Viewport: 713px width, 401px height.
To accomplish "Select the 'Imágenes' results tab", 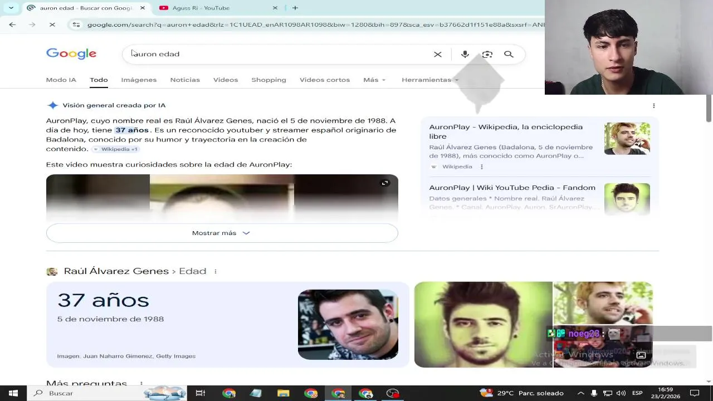I will [139, 80].
